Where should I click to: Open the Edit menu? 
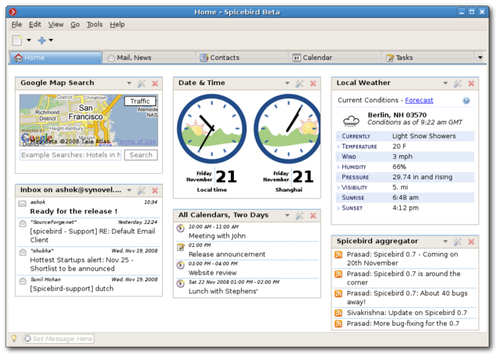tap(34, 24)
